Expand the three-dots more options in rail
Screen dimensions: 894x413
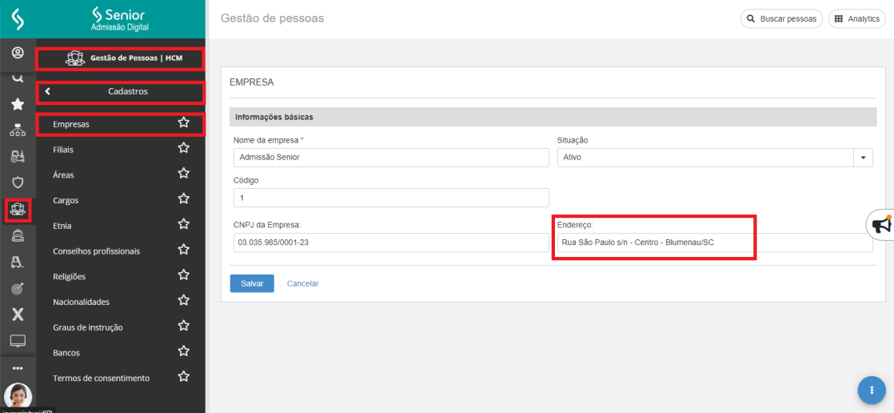coord(18,368)
